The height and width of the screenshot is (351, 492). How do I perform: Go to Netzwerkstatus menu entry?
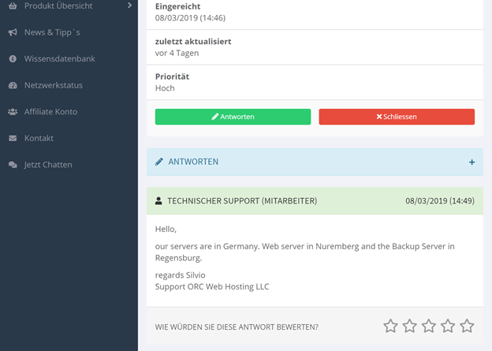[54, 85]
